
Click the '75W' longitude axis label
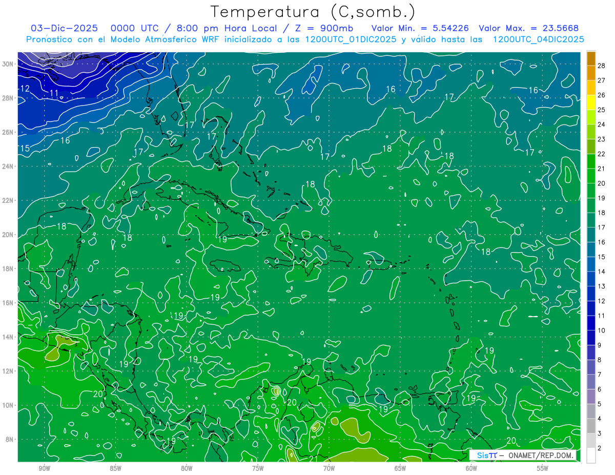click(x=258, y=468)
